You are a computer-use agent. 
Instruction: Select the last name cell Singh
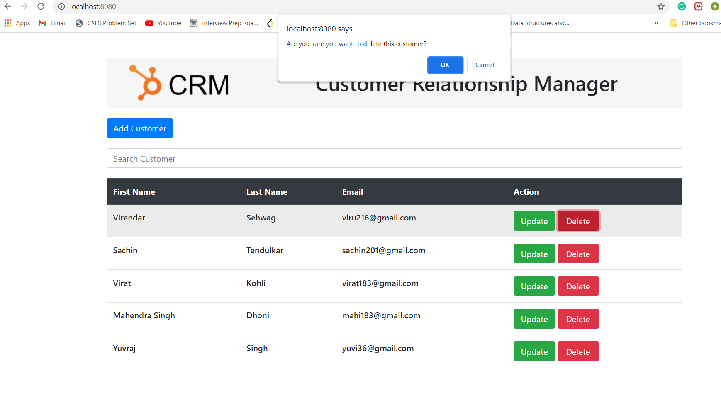click(x=257, y=348)
